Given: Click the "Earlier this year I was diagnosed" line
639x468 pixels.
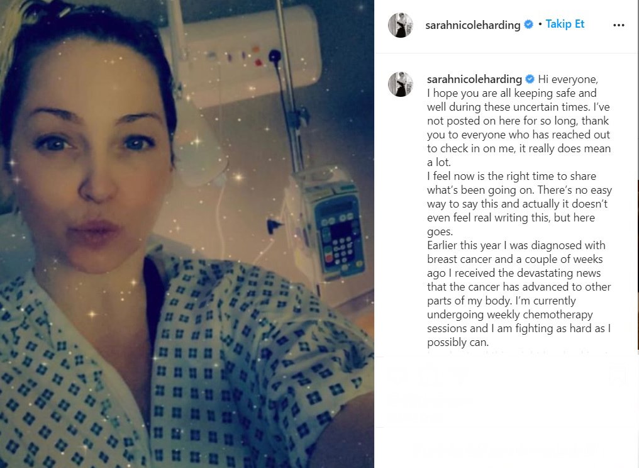Looking at the screenshot, I should 516,245.
